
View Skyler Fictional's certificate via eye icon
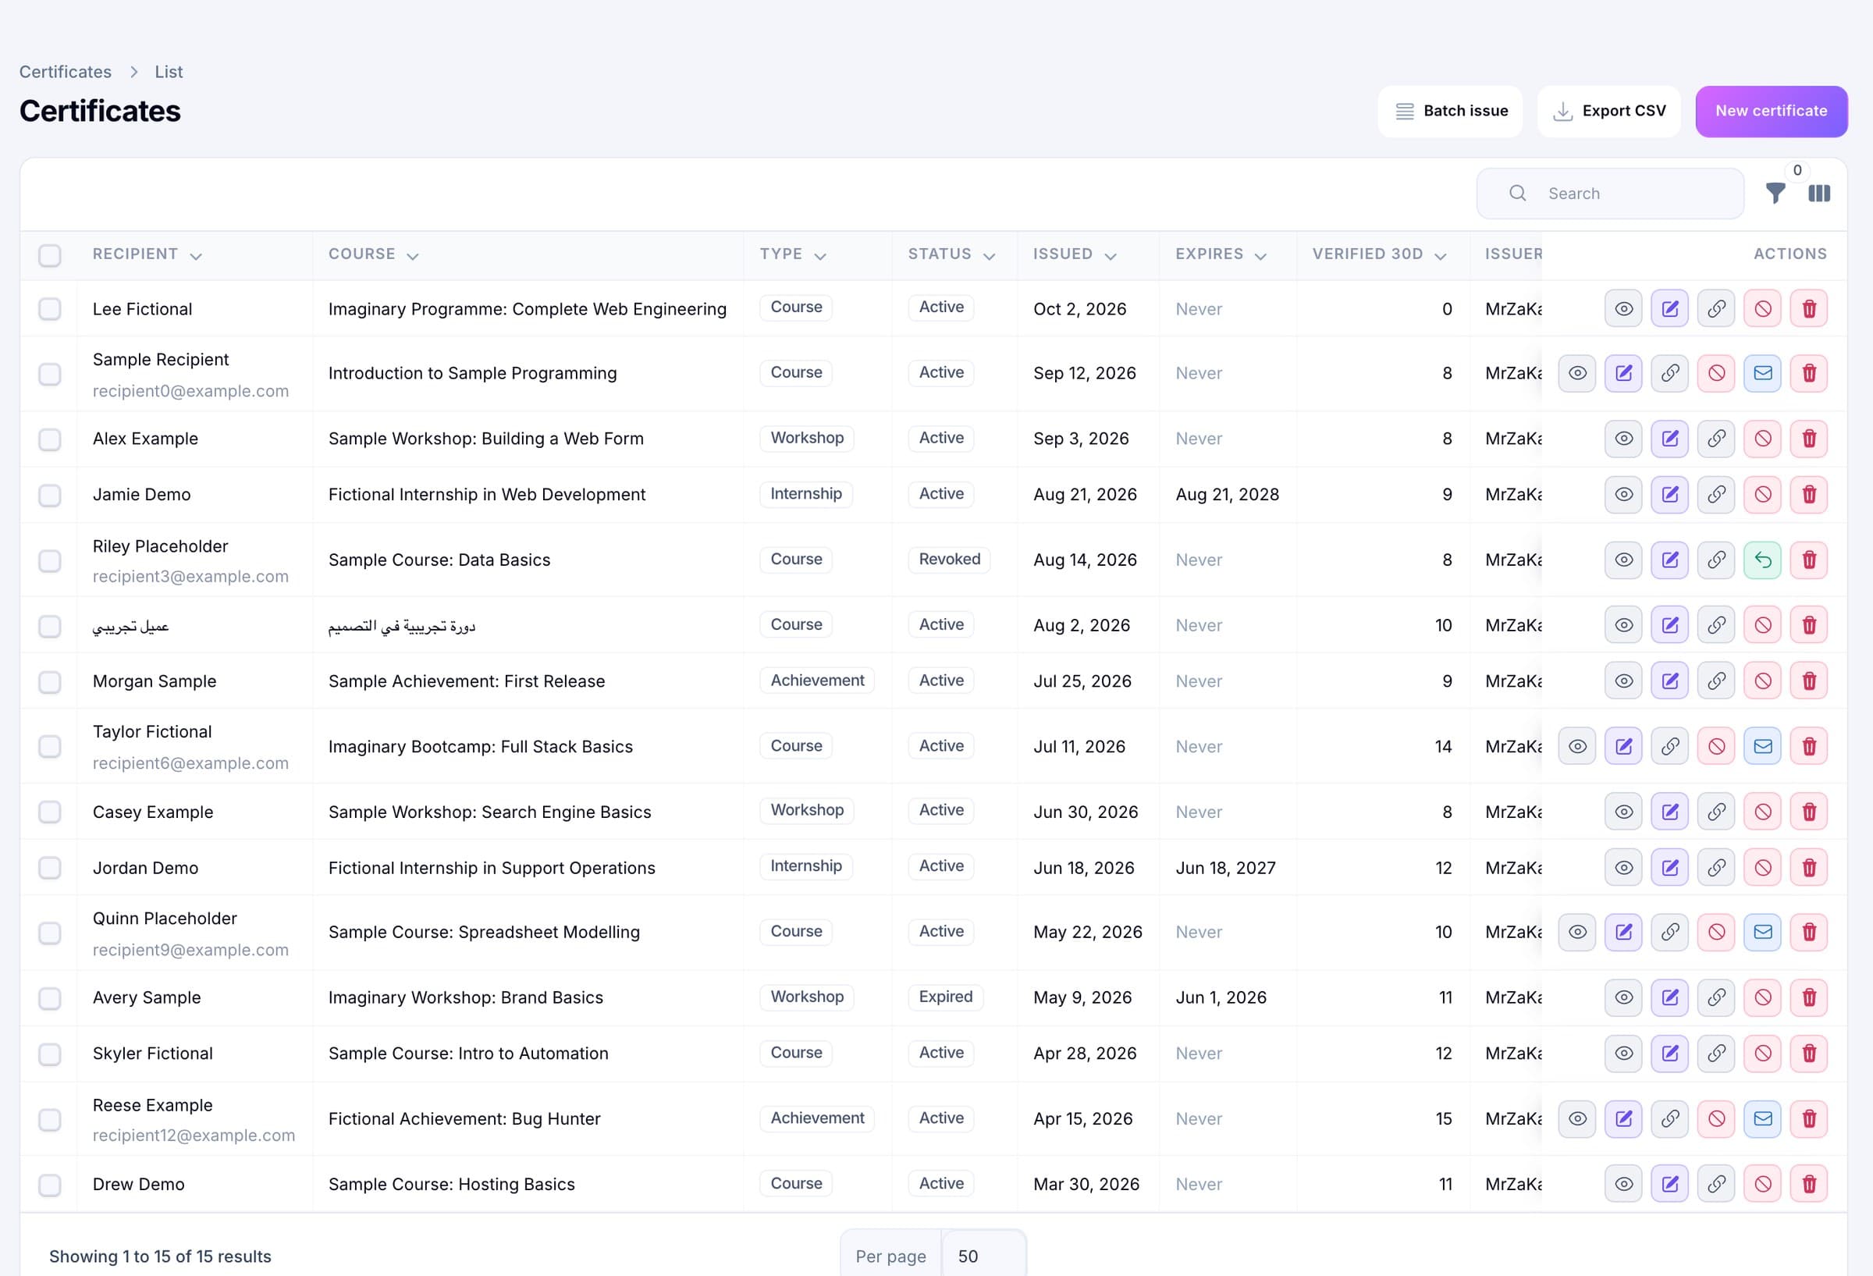(1623, 1053)
